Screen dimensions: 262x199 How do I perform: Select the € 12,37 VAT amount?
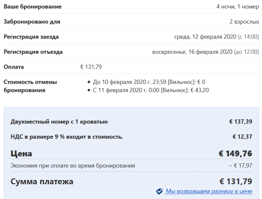[x=242, y=137]
